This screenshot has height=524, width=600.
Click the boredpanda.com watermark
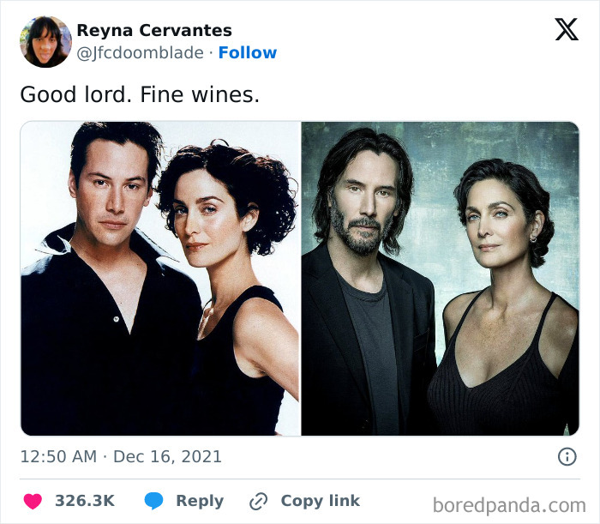509,503
